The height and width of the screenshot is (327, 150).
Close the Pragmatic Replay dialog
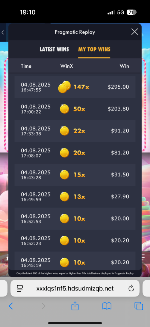click(x=135, y=32)
